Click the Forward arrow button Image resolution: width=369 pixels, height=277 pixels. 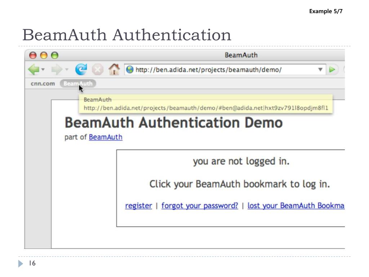click(57, 70)
